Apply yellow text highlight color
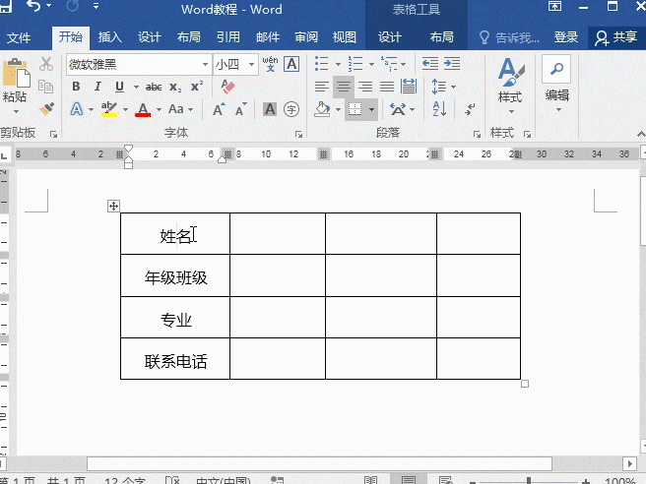This screenshot has width=646, height=484. [x=109, y=110]
